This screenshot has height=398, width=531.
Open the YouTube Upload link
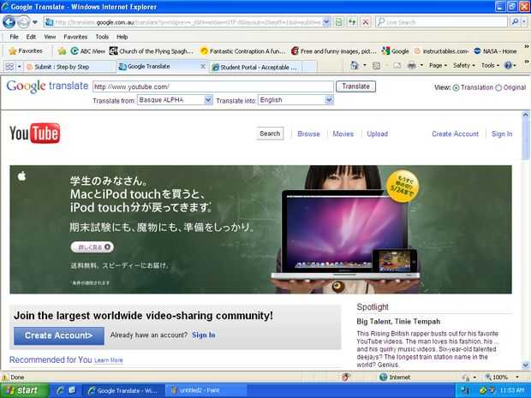click(x=377, y=134)
